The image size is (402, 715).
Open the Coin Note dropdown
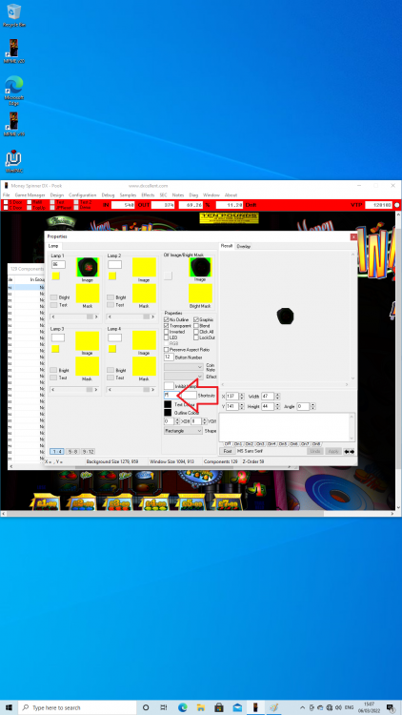coord(183,367)
